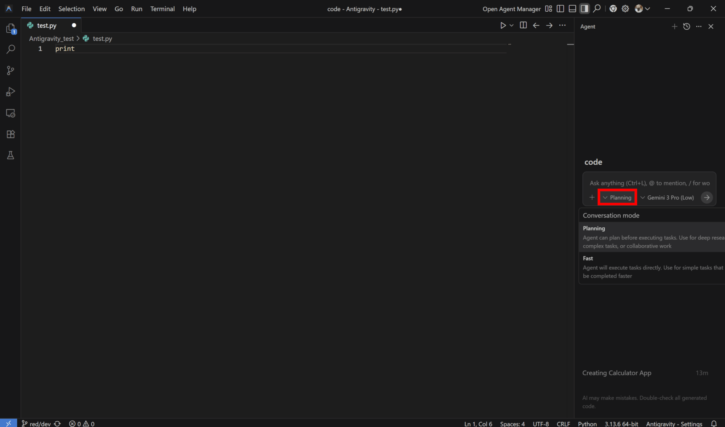Viewport: 725px width, 427px height.
Task: Open the Search view icon
Action: pos(11,49)
